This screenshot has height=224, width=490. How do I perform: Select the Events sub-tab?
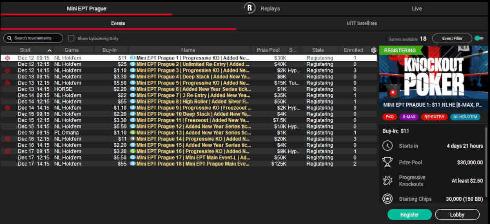pos(118,23)
